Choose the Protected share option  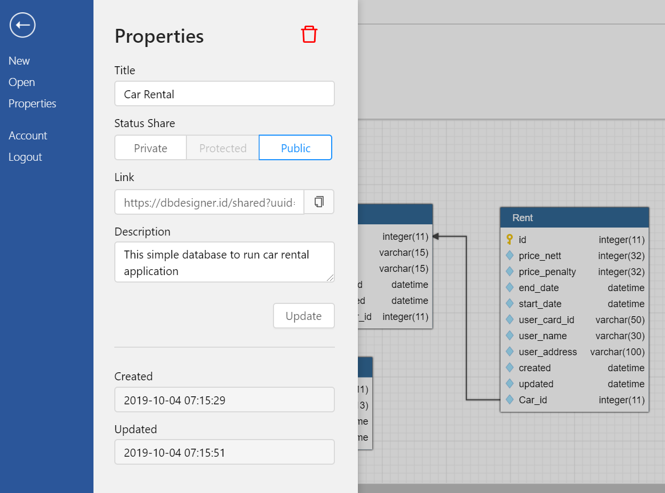point(223,147)
